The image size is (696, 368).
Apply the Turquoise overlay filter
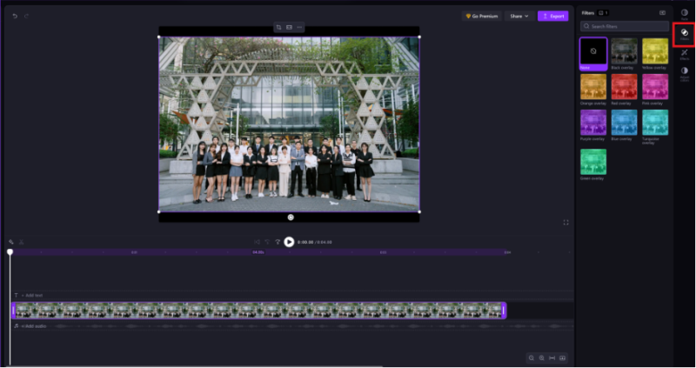pos(654,124)
